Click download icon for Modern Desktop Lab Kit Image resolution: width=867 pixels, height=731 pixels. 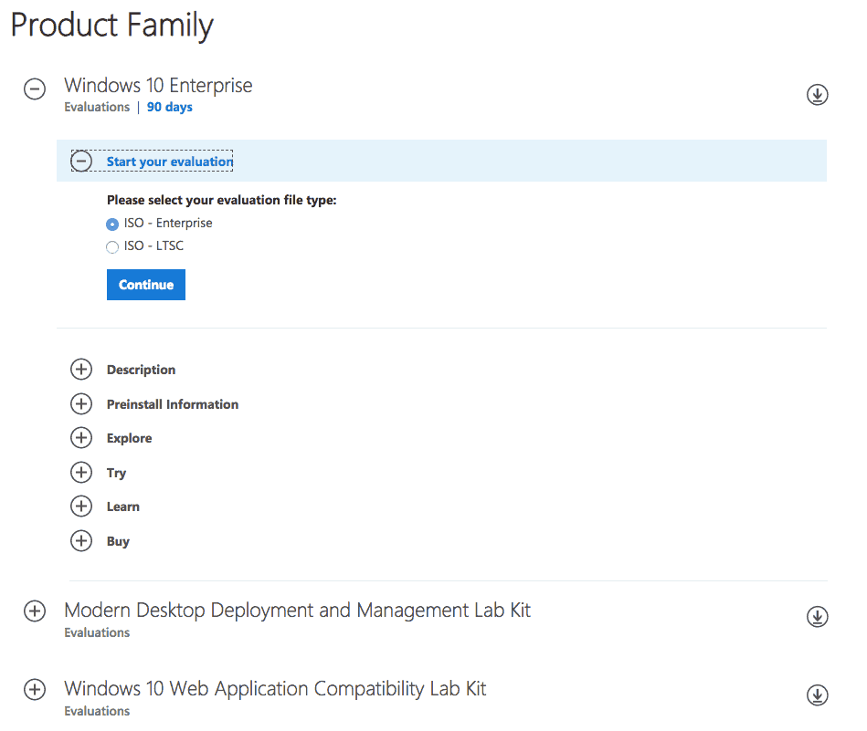pos(817,617)
